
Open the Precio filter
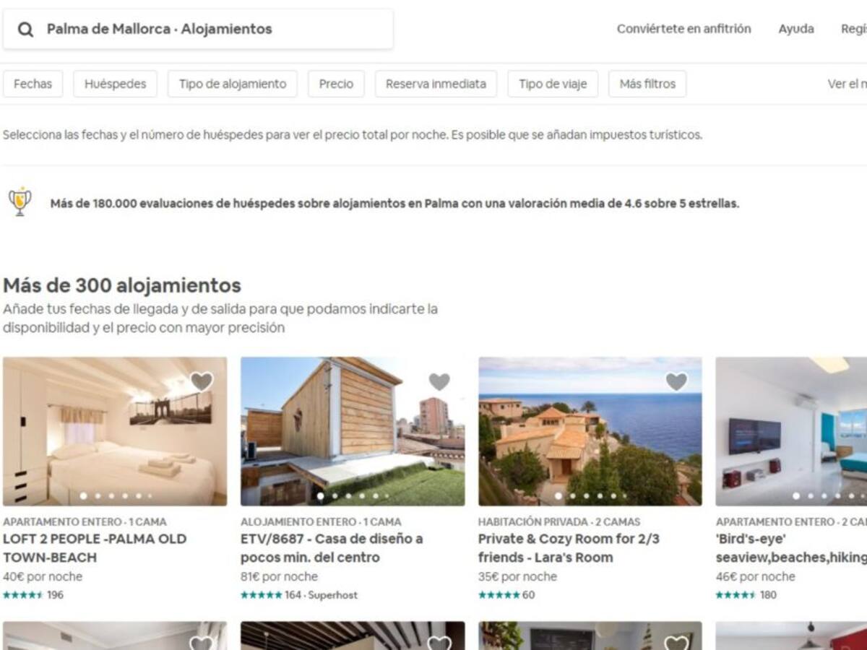(x=336, y=84)
